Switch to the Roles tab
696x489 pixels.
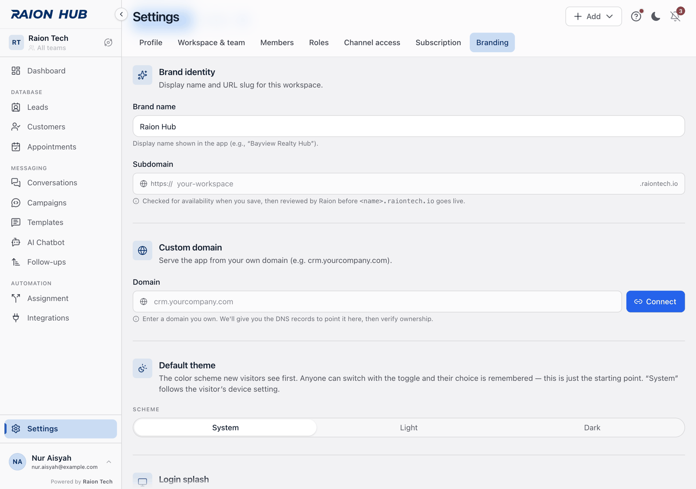pyautogui.click(x=319, y=43)
